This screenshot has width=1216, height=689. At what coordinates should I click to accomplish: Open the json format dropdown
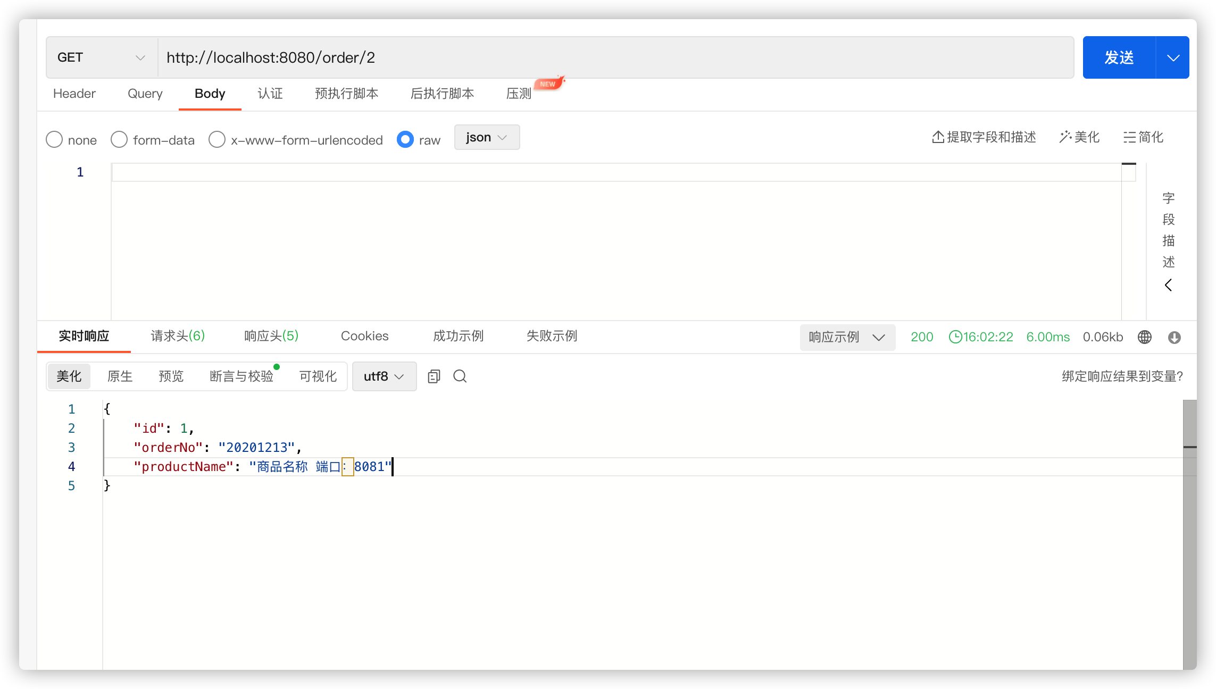coord(486,137)
